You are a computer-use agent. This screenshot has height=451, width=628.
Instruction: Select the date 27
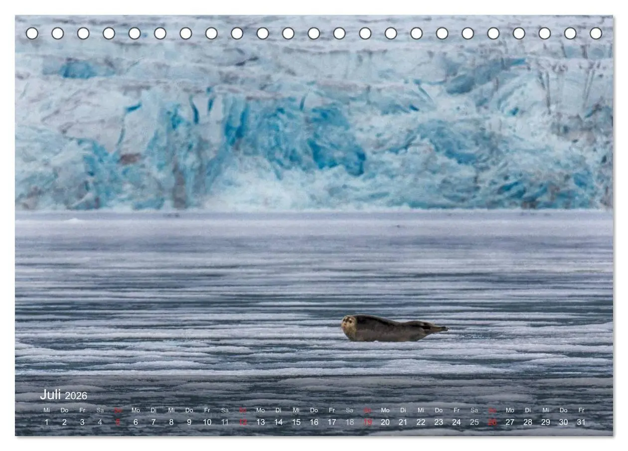[510, 422]
